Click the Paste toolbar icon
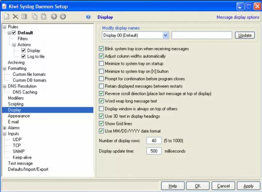This screenshot has width=262, height=192. coord(44,17)
